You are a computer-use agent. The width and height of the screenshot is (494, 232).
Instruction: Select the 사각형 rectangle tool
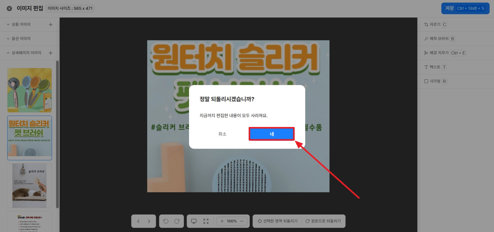tap(435, 81)
